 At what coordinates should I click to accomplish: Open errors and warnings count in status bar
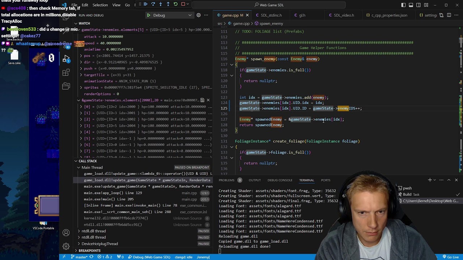(105, 257)
